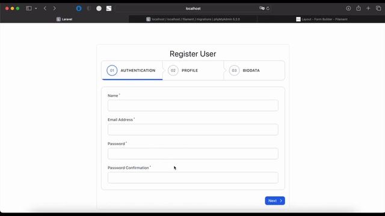Select the 01 Authentication wizard step
Image resolution: width=385 pixels, height=216 pixels.
[x=132, y=71]
